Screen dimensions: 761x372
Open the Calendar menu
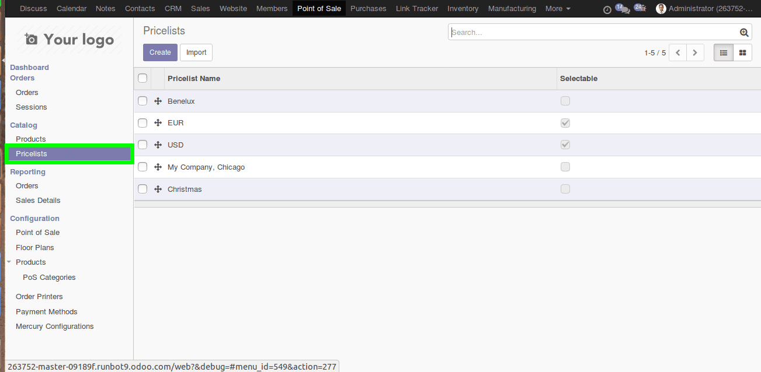pyautogui.click(x=71, y=9)
